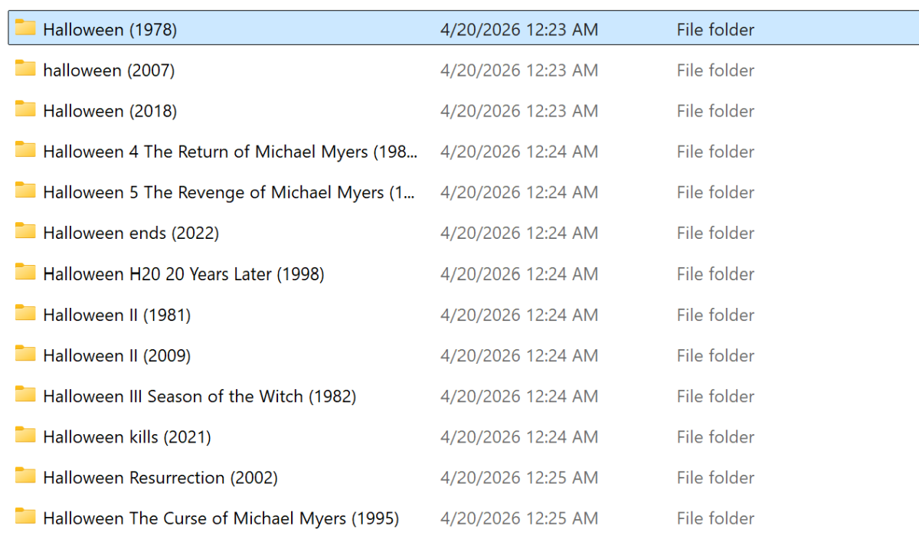The image size is (919, 546).
Task: Click the Halloween (1978) folder icon
Action: click(25, 28)
